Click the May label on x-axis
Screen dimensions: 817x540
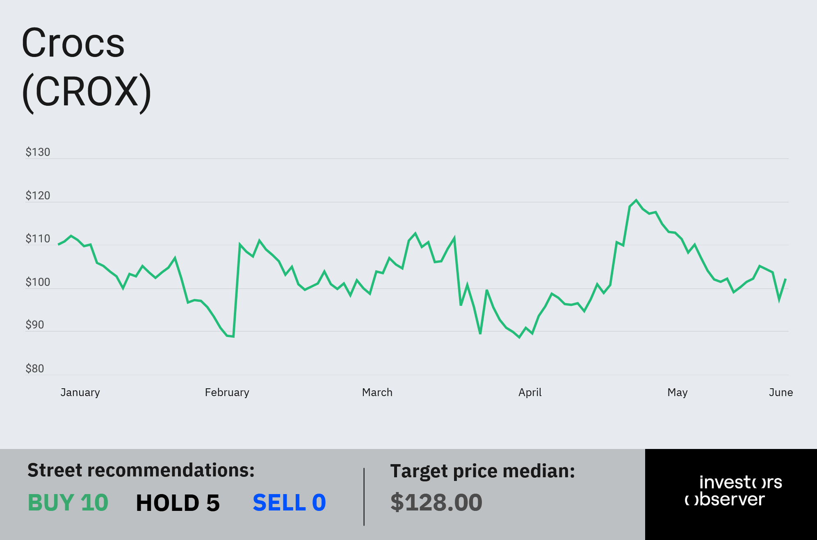(677, 392)
